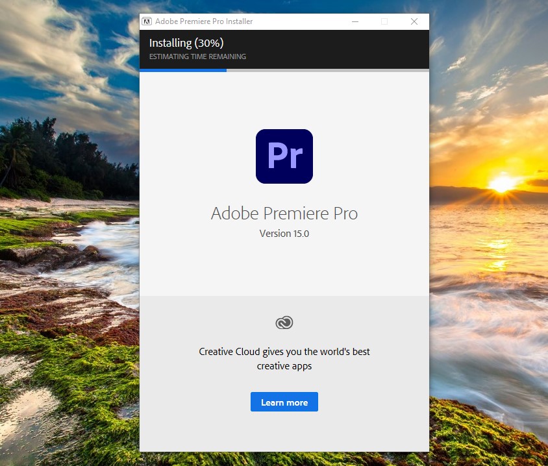
Task: Click the 'Installing (30%)' status text
Action: (186, 43)
